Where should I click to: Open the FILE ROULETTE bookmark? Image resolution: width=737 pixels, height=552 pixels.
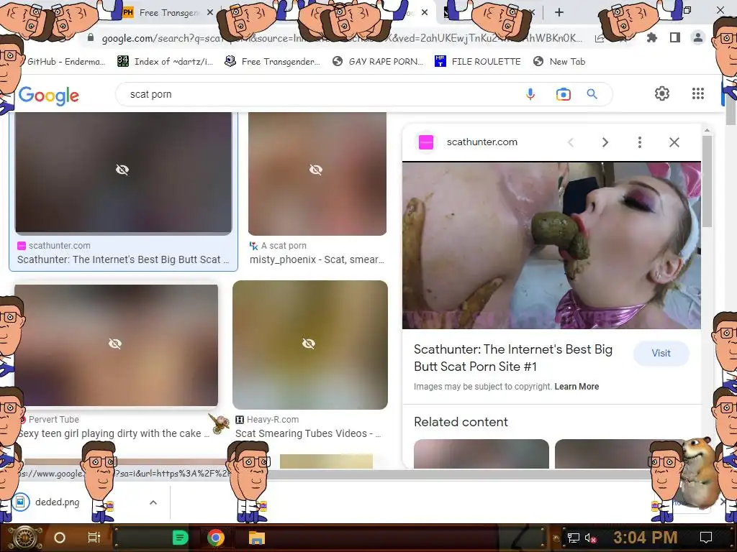(478, 62)
